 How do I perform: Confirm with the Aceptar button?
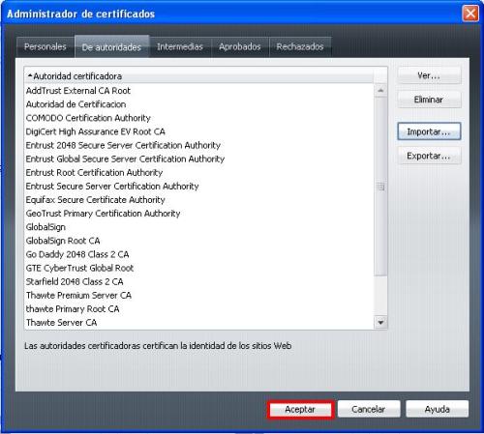click(300, 410)
